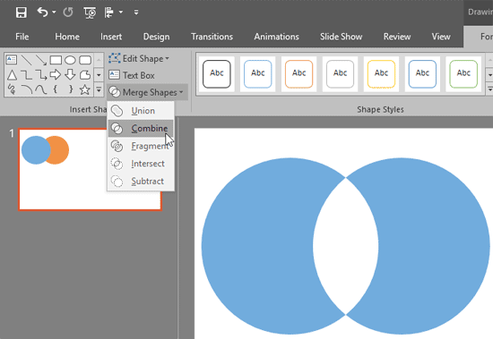Select the Scribble drawing tool
493x339 pixels.
click(12, 89)
